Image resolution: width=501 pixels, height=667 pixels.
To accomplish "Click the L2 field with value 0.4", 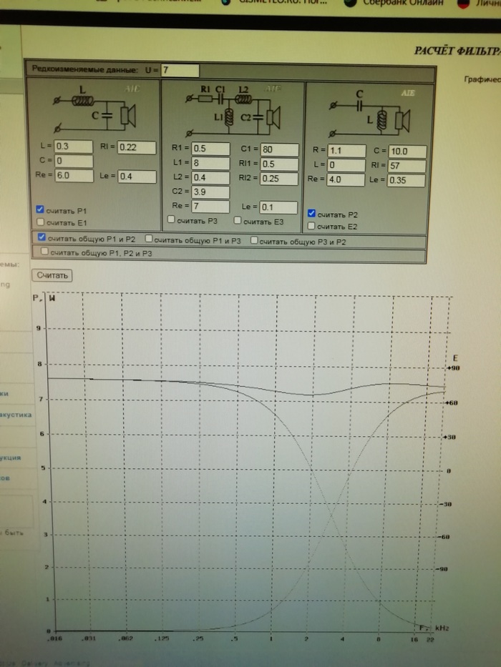I will 210,177.
